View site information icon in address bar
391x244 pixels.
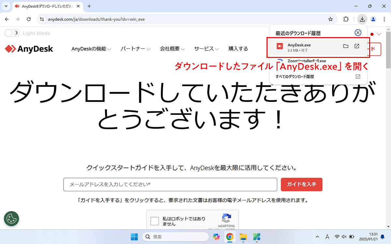click(x=42, y=19)
